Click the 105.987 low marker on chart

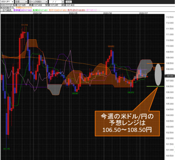pyautogui.click(x=75, y=93)
